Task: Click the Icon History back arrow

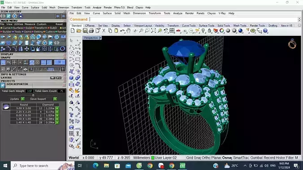Action: (58, 16)
